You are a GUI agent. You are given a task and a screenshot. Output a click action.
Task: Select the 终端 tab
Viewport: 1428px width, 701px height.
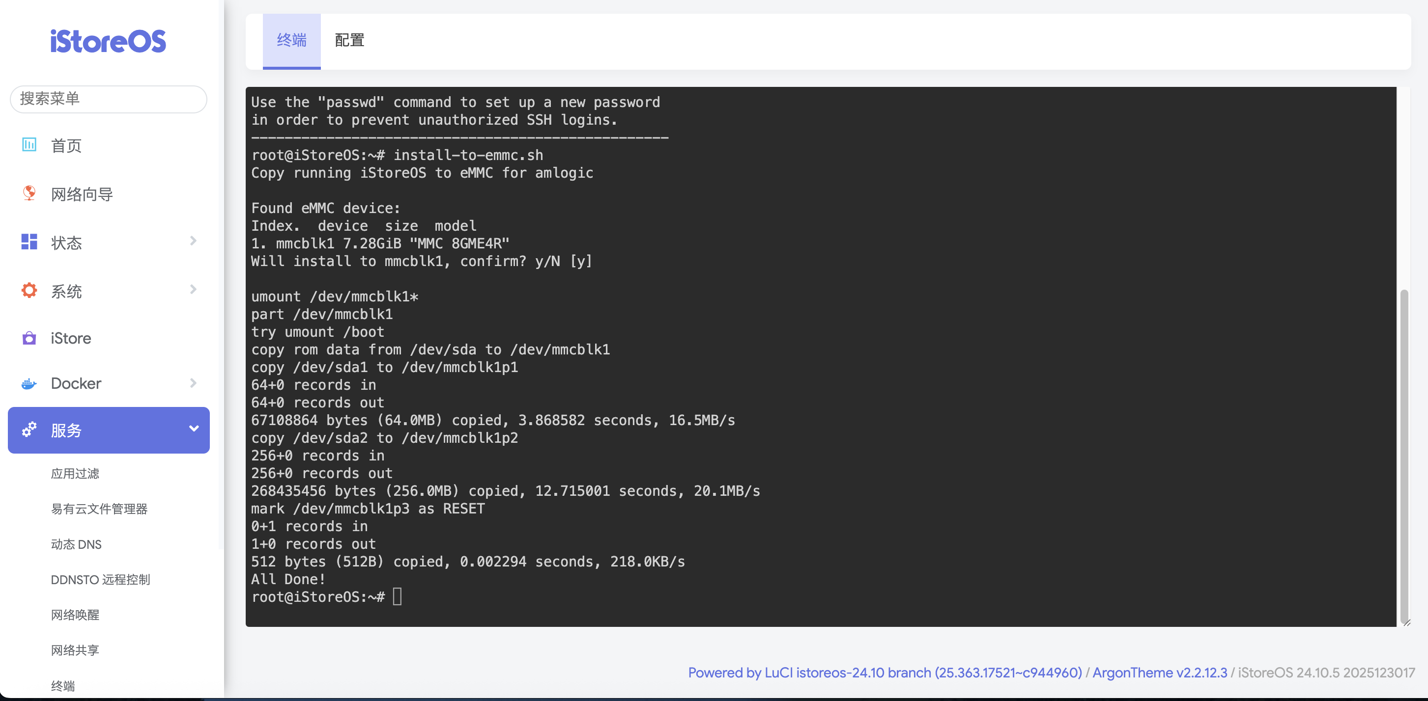291,40
